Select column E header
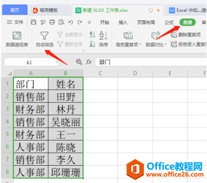 point(170,73)
